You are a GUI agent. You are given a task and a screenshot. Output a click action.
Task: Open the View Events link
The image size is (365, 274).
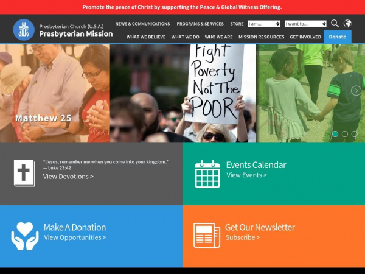point(246,175)
